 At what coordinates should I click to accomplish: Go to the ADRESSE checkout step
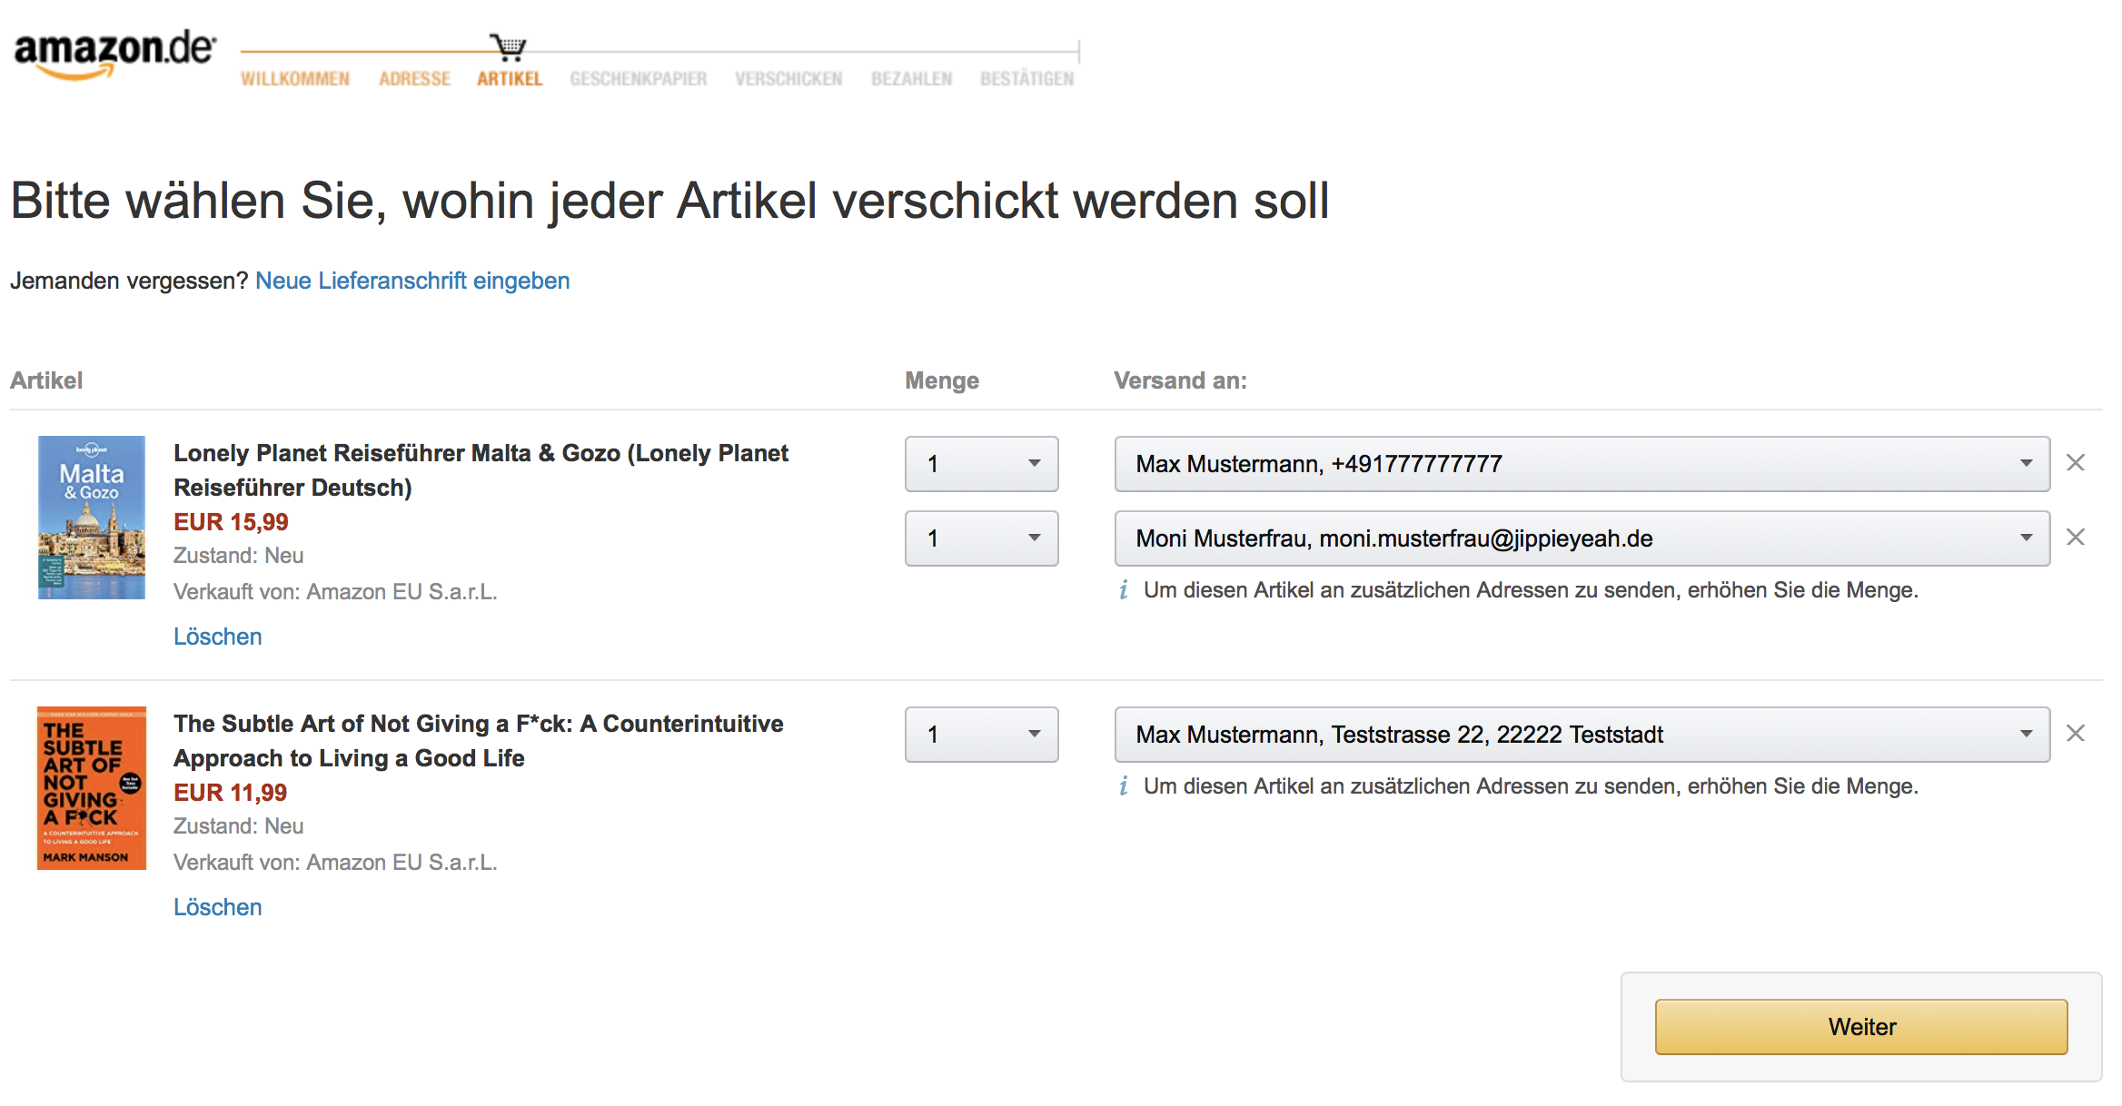[x=414, y=79]
